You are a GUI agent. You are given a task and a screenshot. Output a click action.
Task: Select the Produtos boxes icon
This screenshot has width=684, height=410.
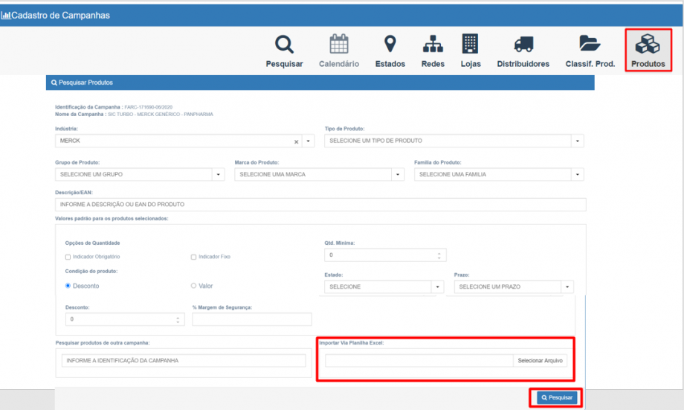click(648, 45)
